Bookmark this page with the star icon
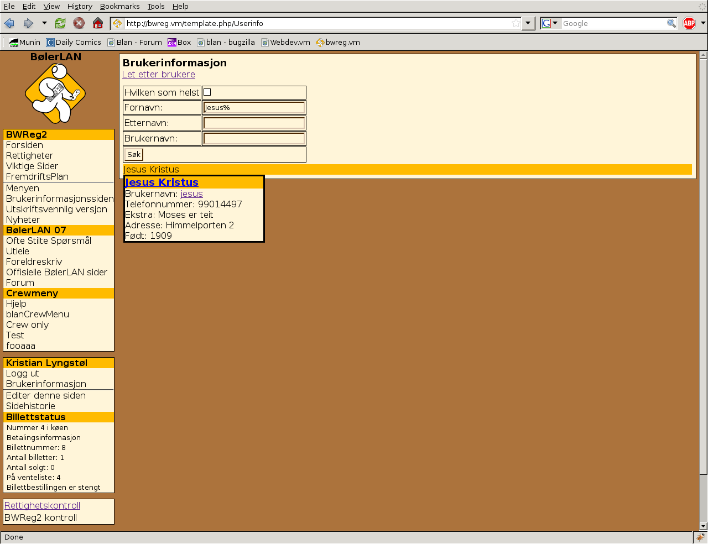 516,23
